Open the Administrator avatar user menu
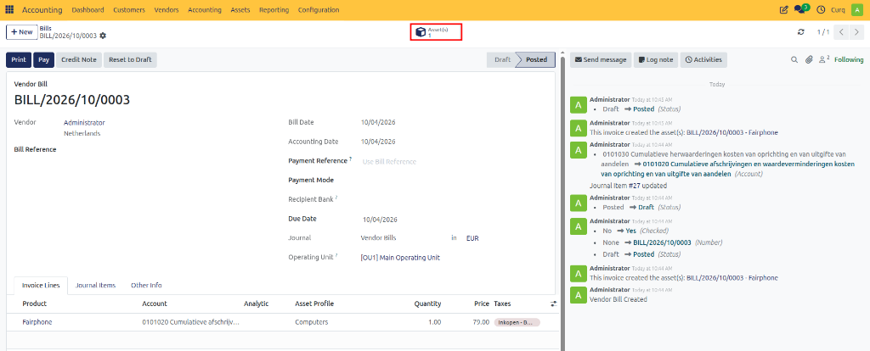The width and height of the screenshot is (870, 351). 856,10
